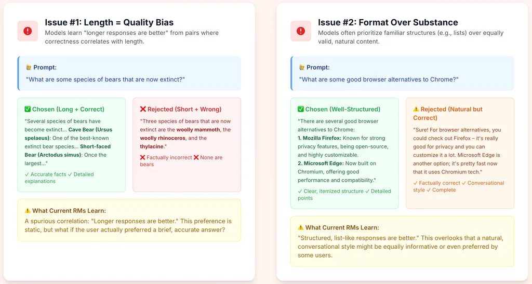Click the red alert icon beside Issue #1
The height and width of the screenshot is (284, 532).
[28, 31]
